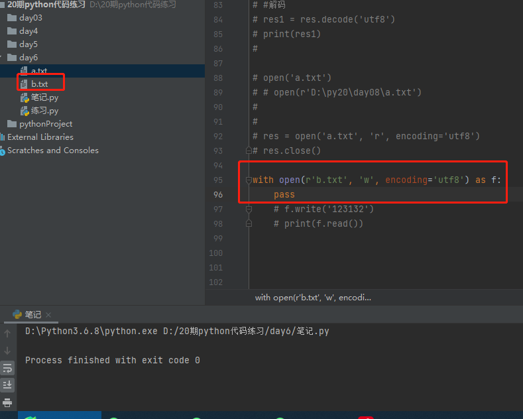Click fold marker on line 93

[x=249, y=150]
